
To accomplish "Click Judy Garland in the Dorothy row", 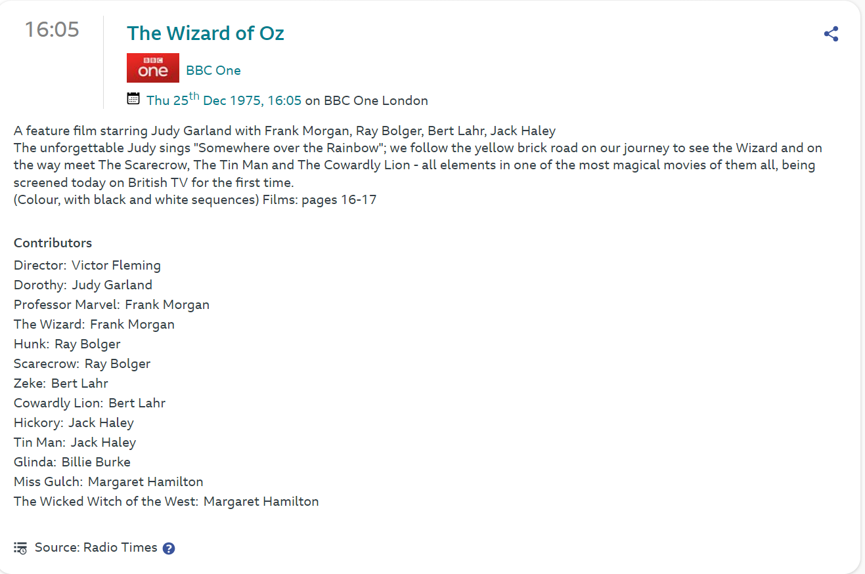I will [x=112, y=285].
